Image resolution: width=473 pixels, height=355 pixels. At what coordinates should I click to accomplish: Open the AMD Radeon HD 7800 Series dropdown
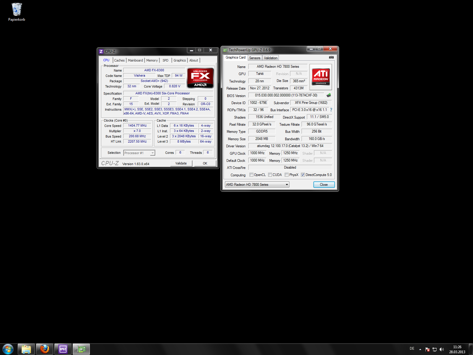click(x=257, y=185)
